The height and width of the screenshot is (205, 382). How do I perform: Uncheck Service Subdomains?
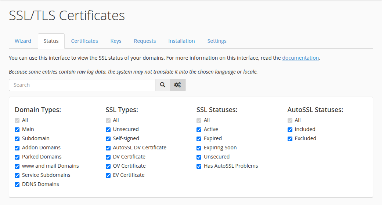point(17,175)
